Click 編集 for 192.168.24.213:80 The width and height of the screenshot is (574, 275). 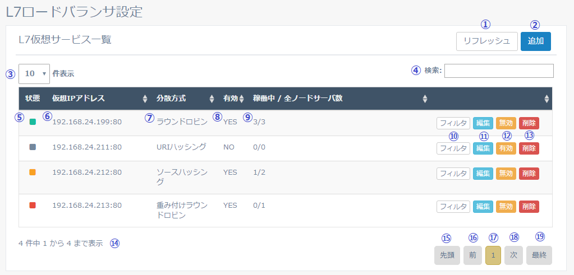tap(483, 207)
